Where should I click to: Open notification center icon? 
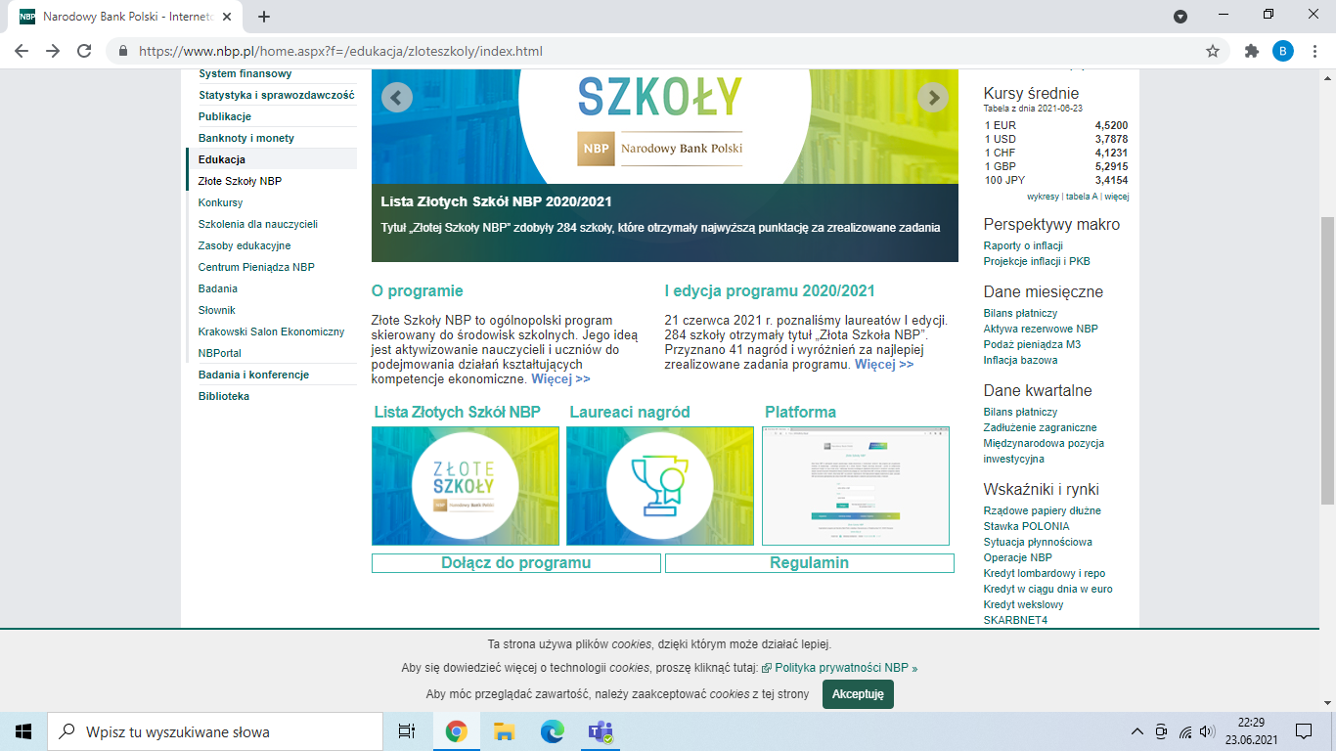[1304, 731]
